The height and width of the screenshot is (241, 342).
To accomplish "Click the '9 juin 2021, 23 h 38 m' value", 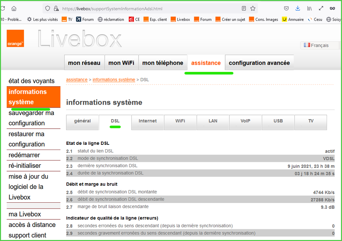I will (x=311, y=166).
